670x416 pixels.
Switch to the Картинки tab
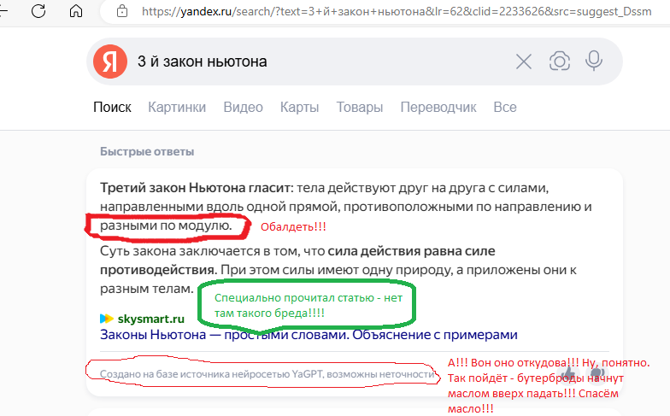pos(177,108)
